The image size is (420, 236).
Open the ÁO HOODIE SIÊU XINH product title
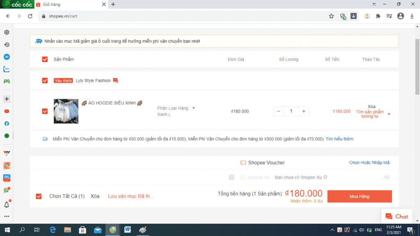(112, 103)
